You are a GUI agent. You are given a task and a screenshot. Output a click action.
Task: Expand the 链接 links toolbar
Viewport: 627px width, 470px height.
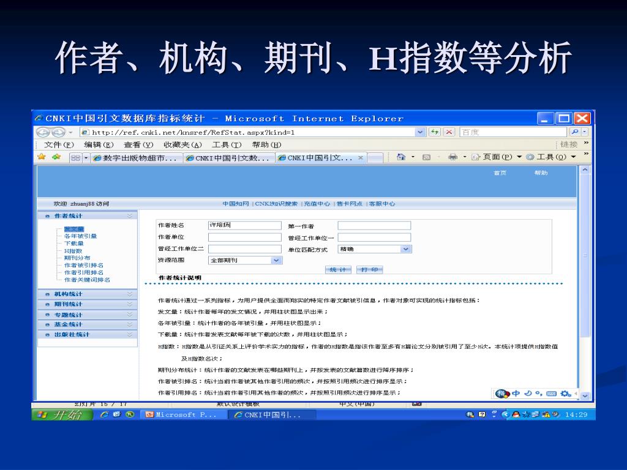[x=586, y=143]
